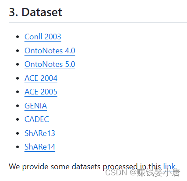This screenshot has width=187, height=181.
Task: Click the bullet point beside Conll 2003
Action: (18, 37)
